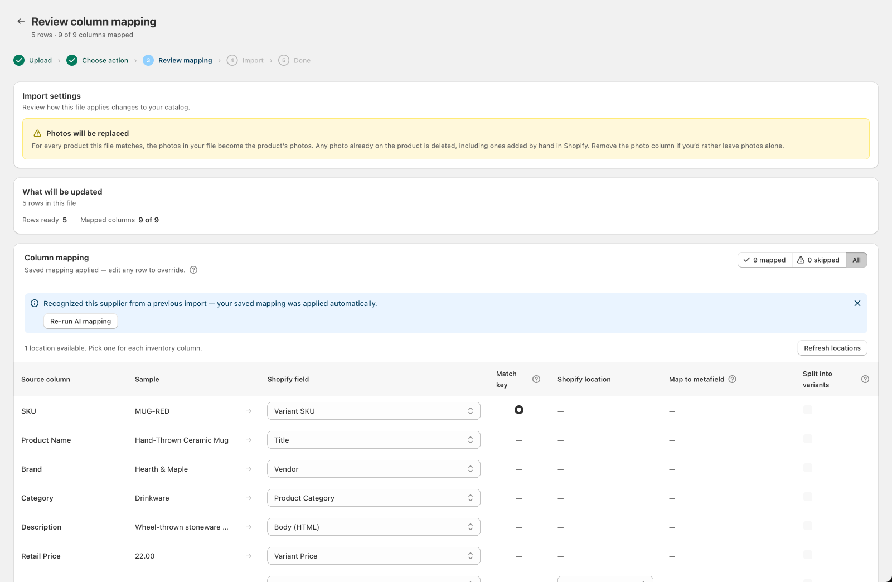Screen dimensions: 892x582
Task: Dismiss the recognized supplier banner
Action: pyautogui.click(x=857, y=303)
